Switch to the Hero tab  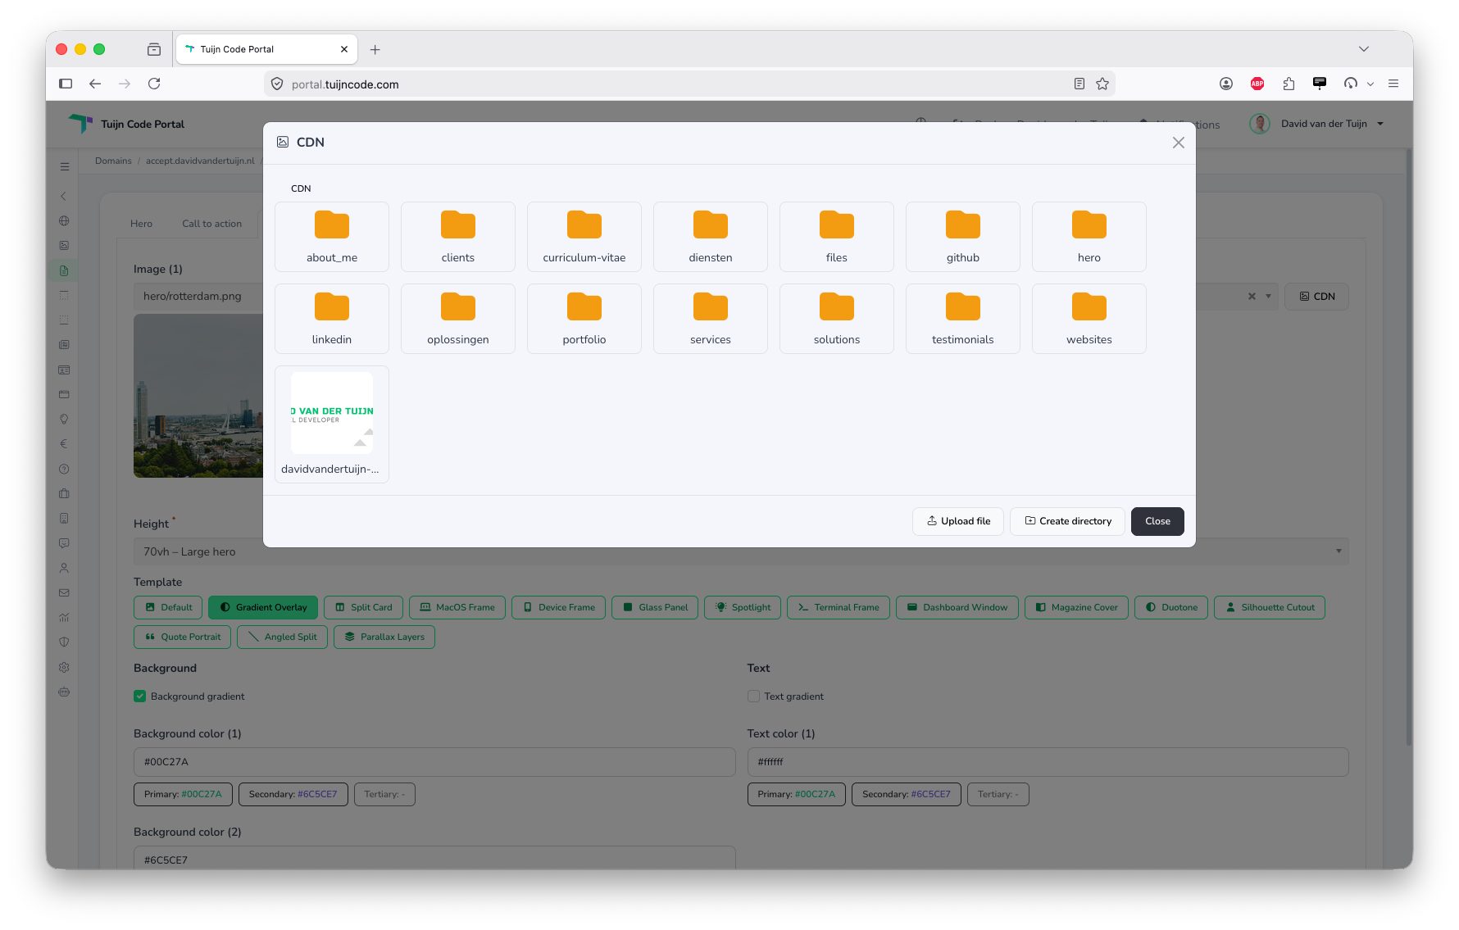point(141,224)
